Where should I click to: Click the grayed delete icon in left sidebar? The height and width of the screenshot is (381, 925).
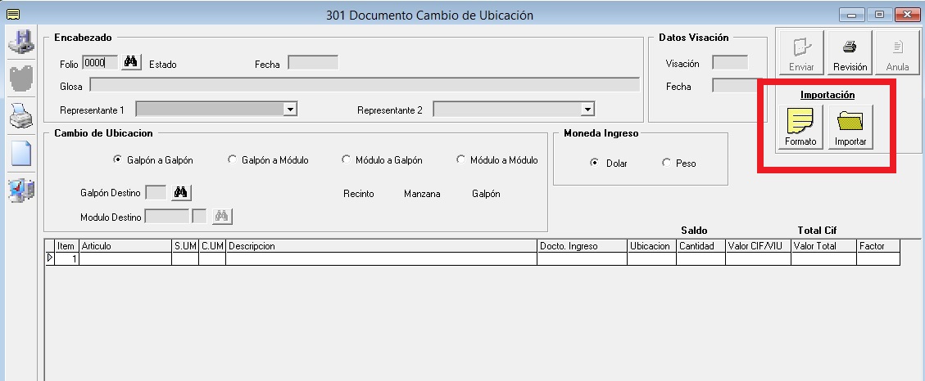pyautogui.click(x=21, y=78)
